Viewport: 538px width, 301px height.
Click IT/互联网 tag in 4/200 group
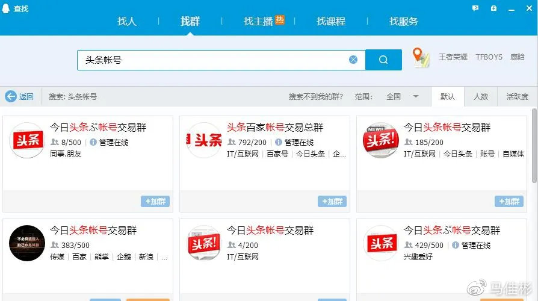243,256
